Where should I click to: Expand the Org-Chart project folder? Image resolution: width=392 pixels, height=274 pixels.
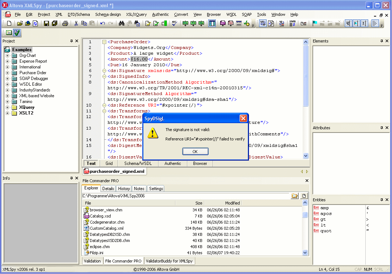coord(7,55)
